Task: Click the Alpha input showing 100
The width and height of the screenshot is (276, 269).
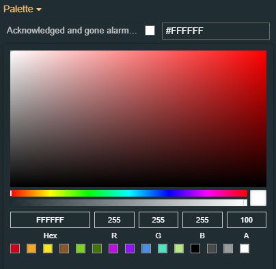Action: point(247,220)
